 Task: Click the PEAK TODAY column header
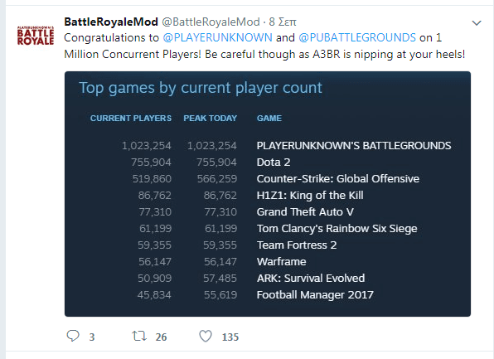[x=211, y=119]
